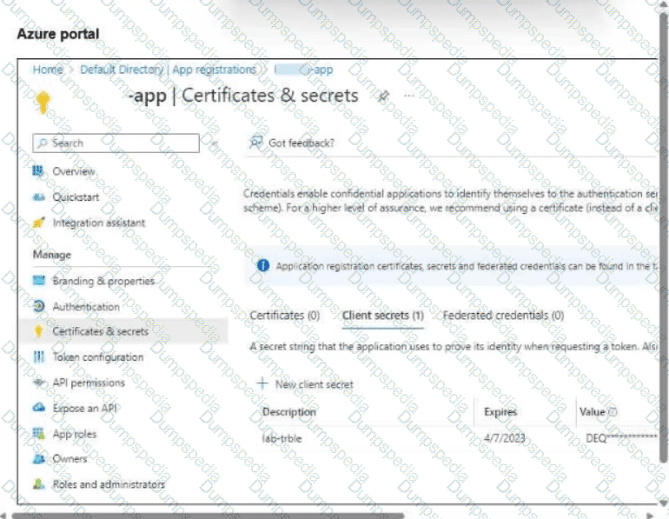Switch to Client secrets (1) tab
The height and width of the screenshot is (519, 669).
(382, 316)
